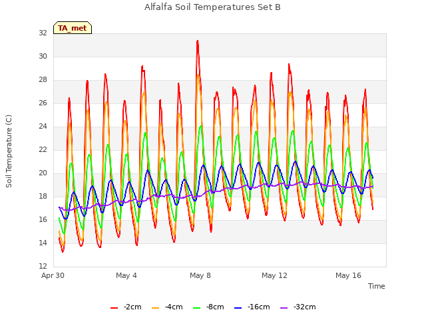Click the 12 y-axis tick label
Viewport: 426px width, 320px height.
coord(43,267)
